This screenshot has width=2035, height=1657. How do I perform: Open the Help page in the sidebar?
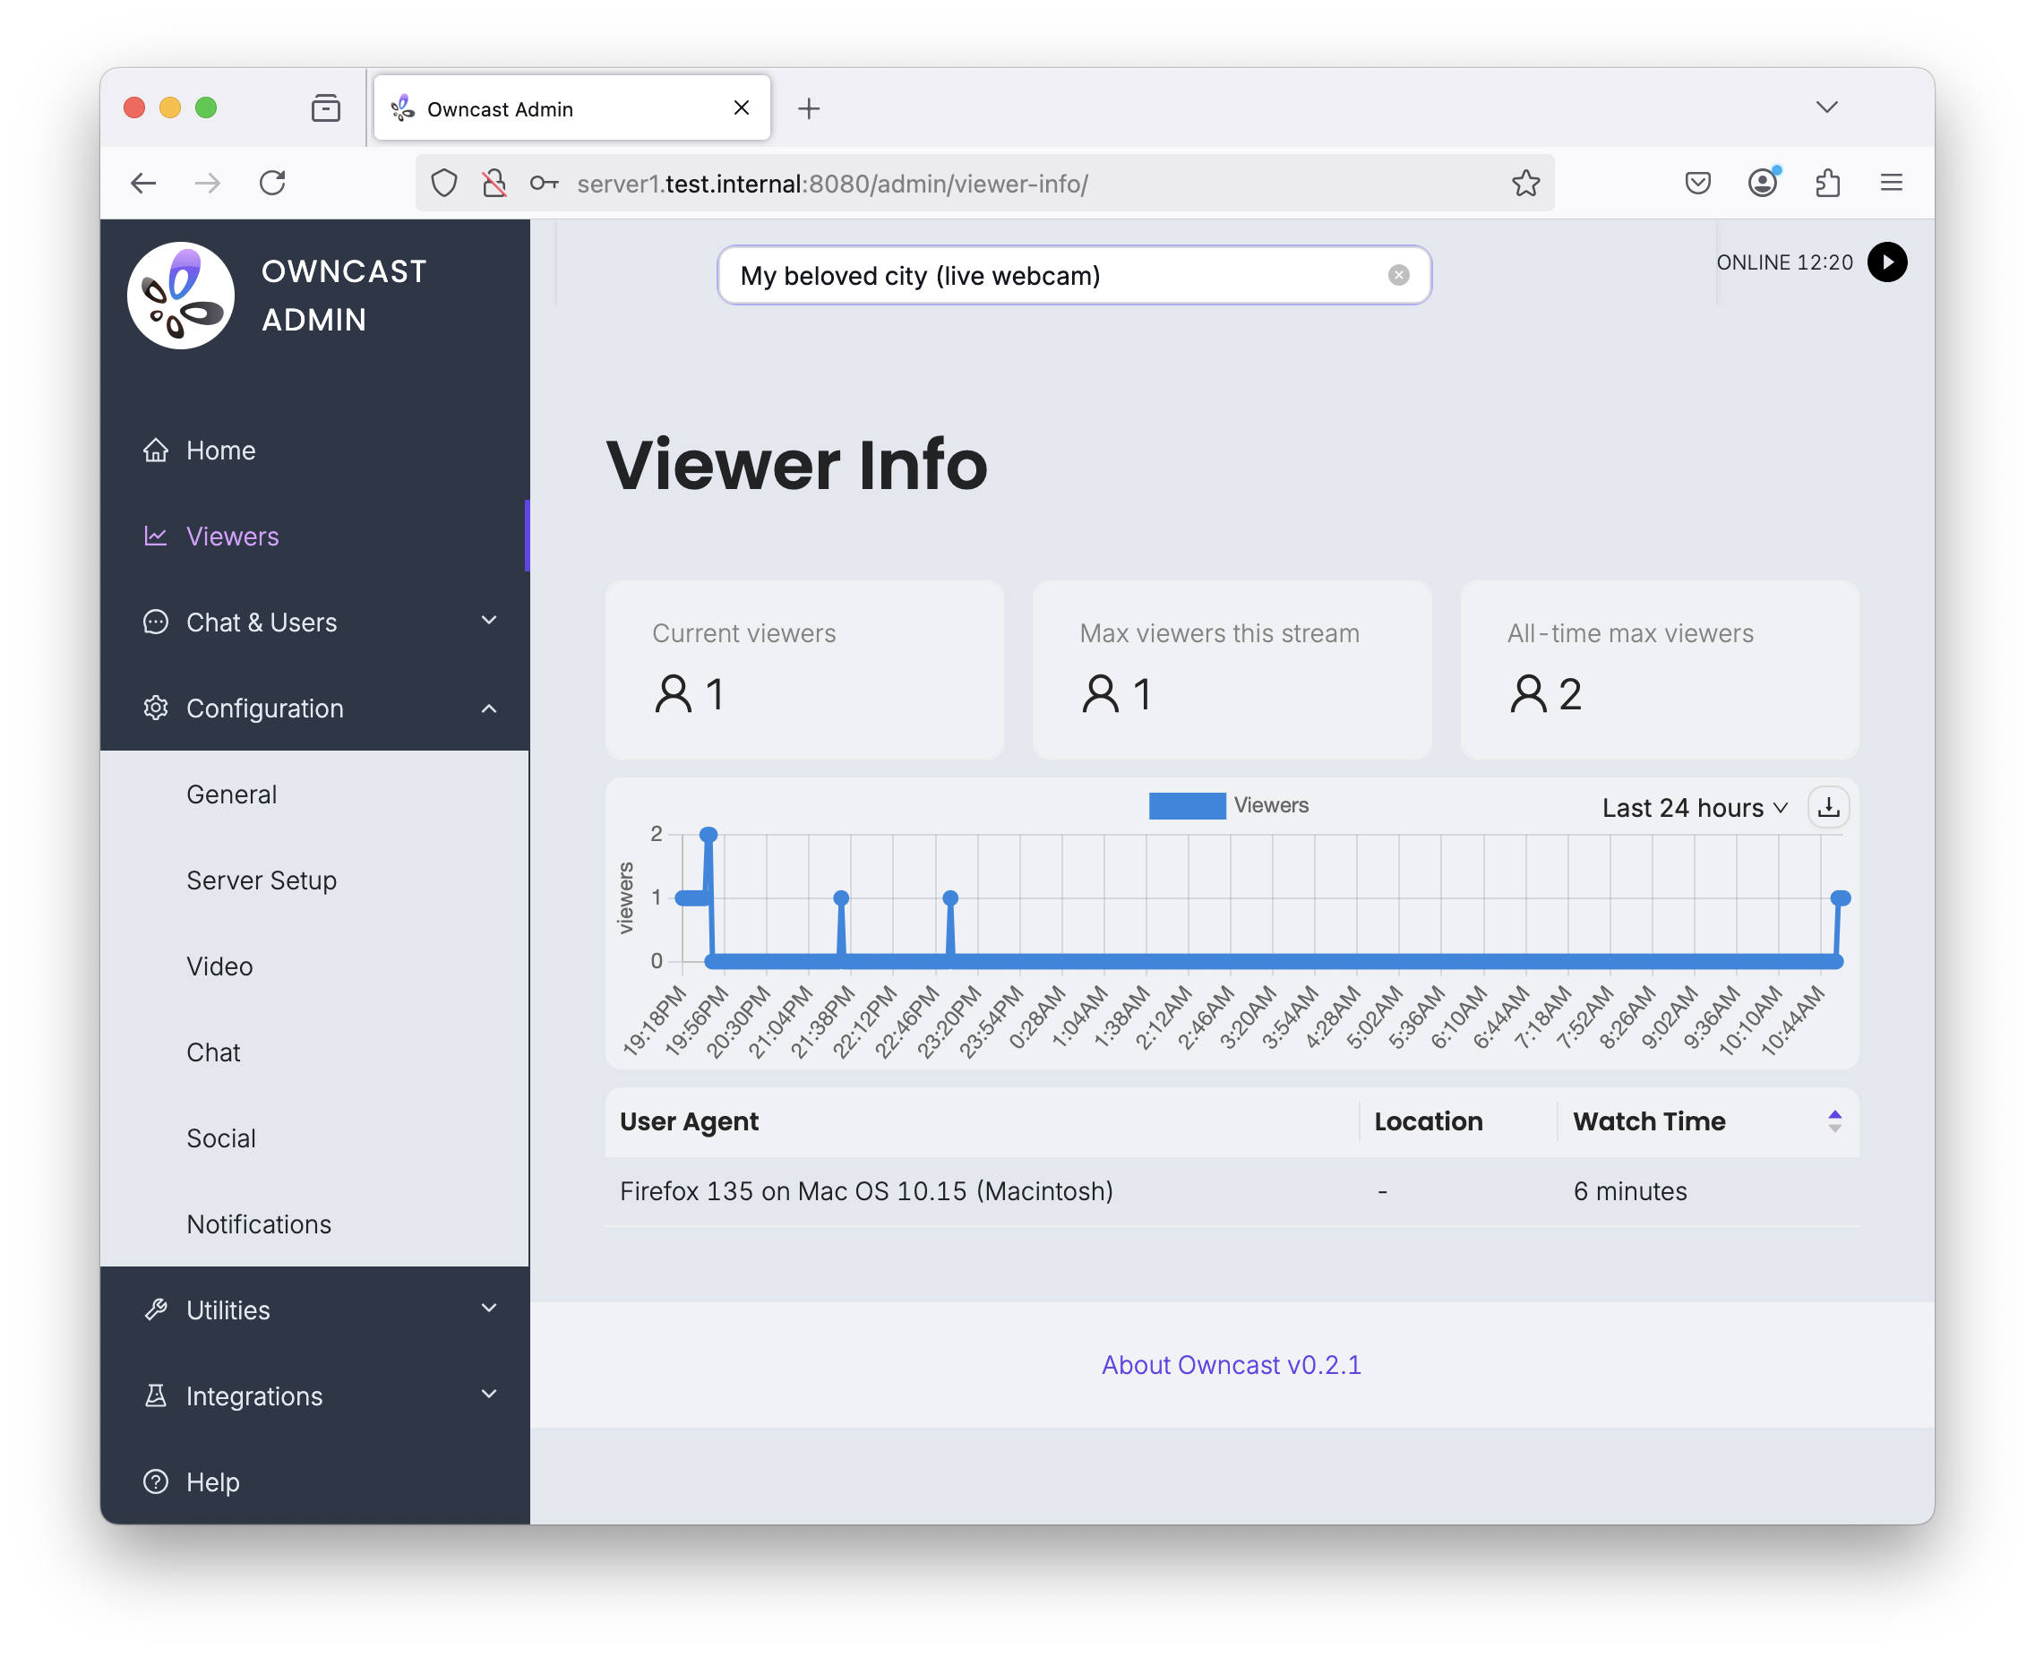212,1482
